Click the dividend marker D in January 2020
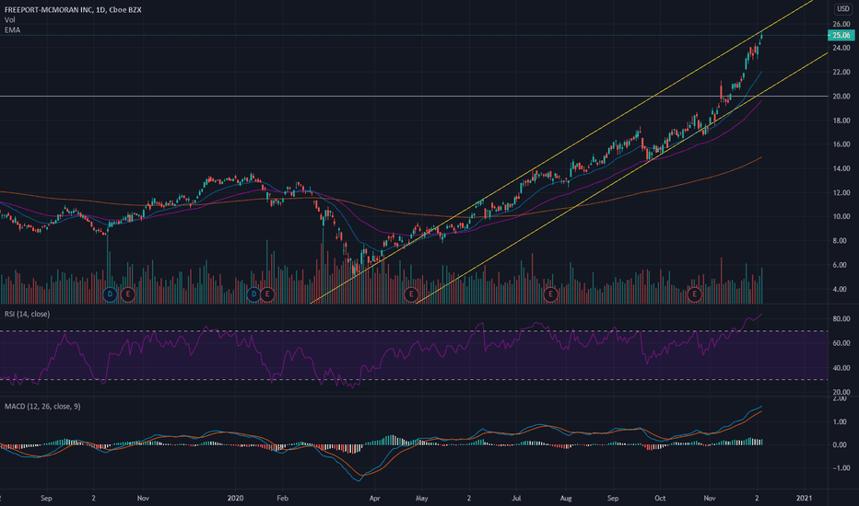 [x=253, y=294]
